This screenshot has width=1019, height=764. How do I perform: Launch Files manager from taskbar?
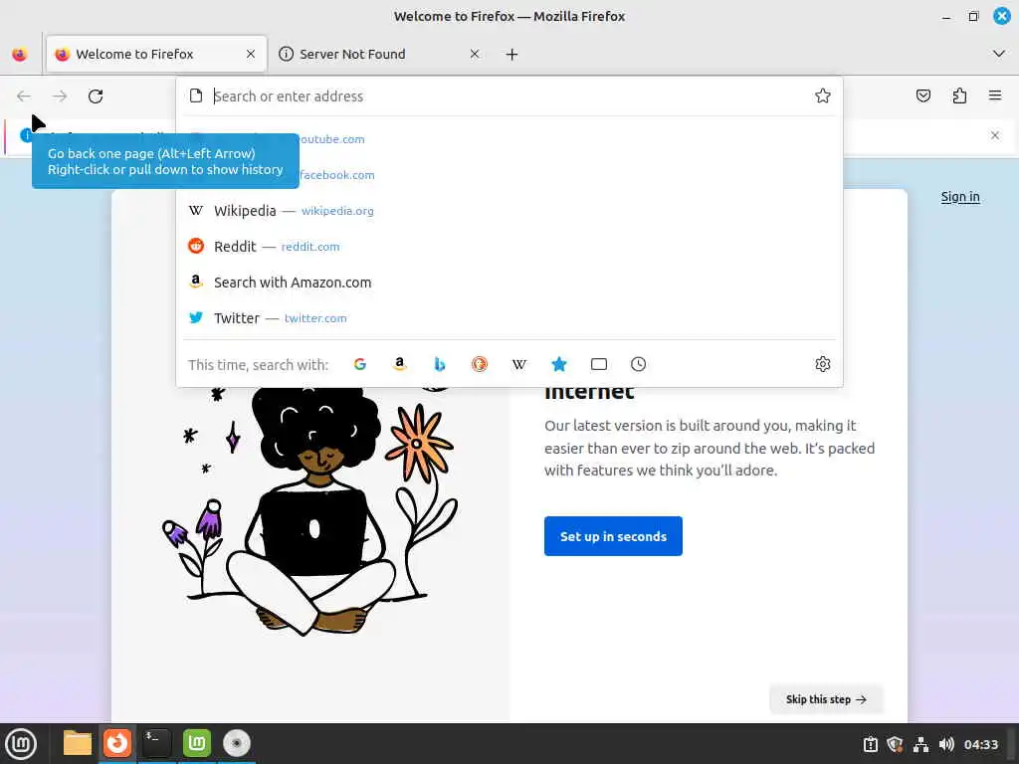[x=78, y=743]
